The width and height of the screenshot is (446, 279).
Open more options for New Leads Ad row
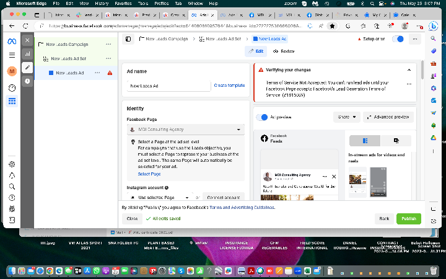click(97, 73)
